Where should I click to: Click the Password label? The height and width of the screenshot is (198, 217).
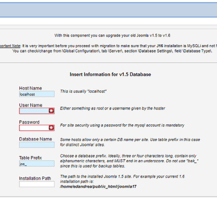(x=29, y=122)
